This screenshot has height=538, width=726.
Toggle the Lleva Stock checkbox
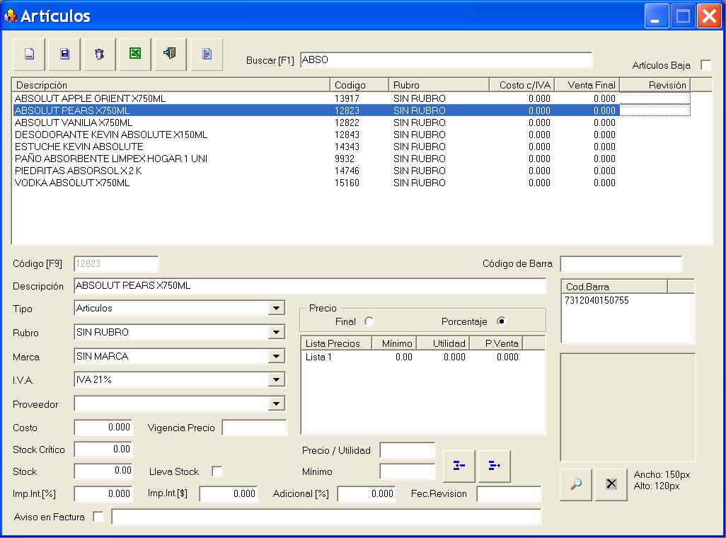coord(217,471)
